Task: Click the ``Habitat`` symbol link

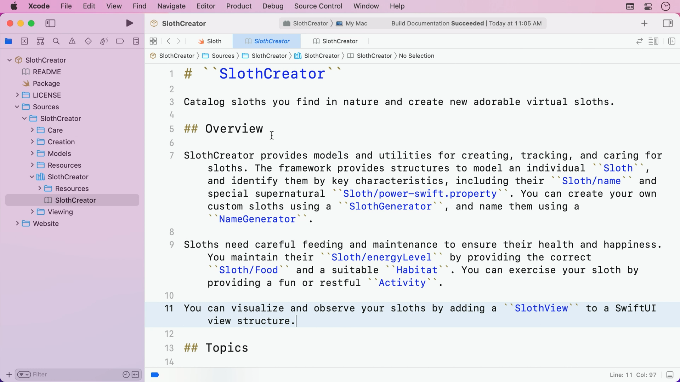Action: point(417,270)
